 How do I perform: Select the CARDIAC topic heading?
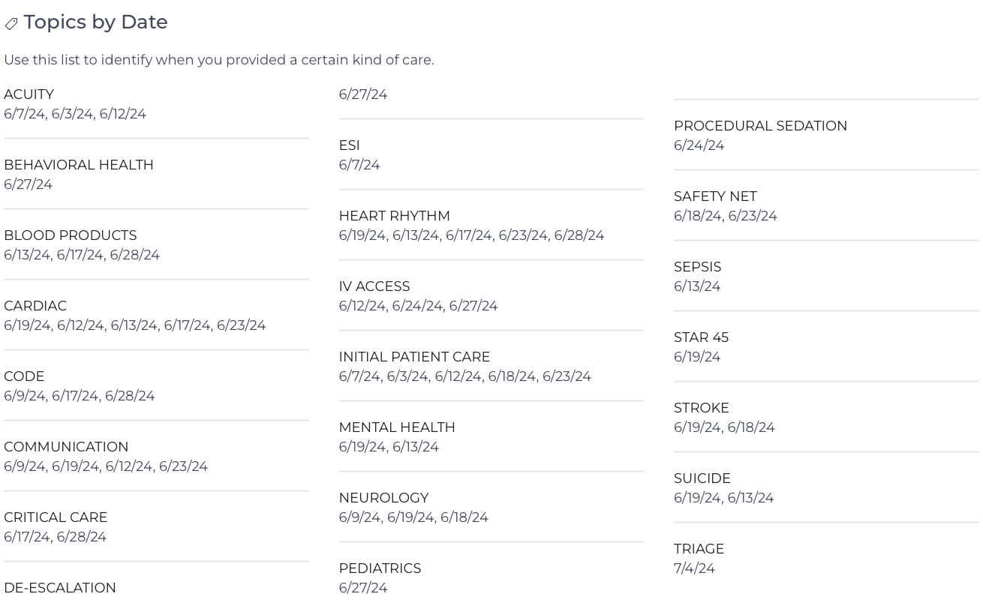[x=35, y=306]
